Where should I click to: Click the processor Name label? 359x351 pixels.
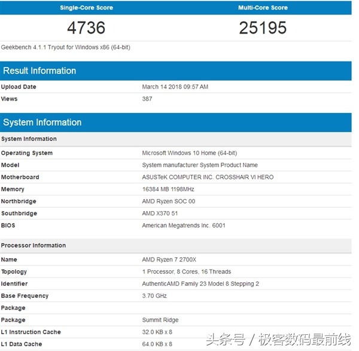coord(9,260)
